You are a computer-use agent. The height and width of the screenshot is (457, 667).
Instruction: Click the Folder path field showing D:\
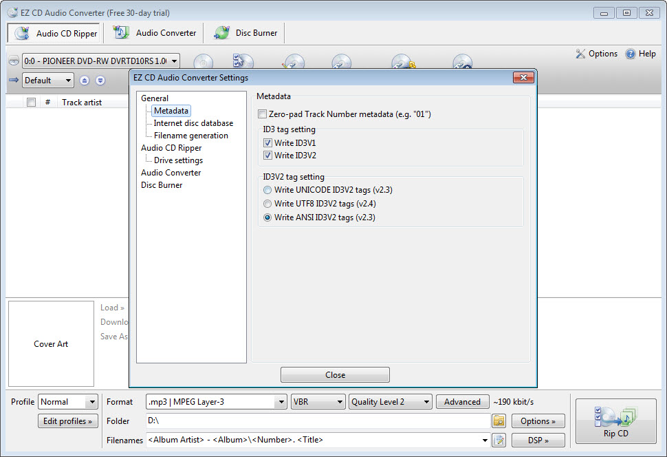pos(318,421)
